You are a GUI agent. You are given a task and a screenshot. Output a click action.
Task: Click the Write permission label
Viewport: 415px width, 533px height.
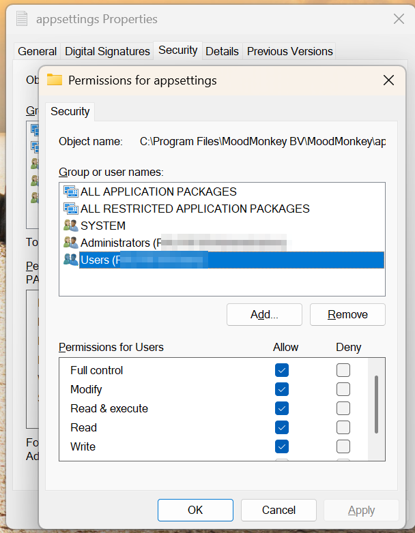(x=83, y=446)
